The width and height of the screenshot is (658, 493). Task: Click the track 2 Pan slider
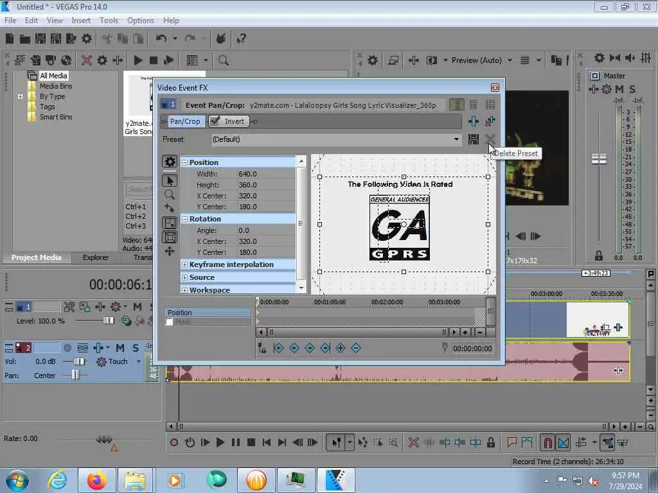pos(75,375)
